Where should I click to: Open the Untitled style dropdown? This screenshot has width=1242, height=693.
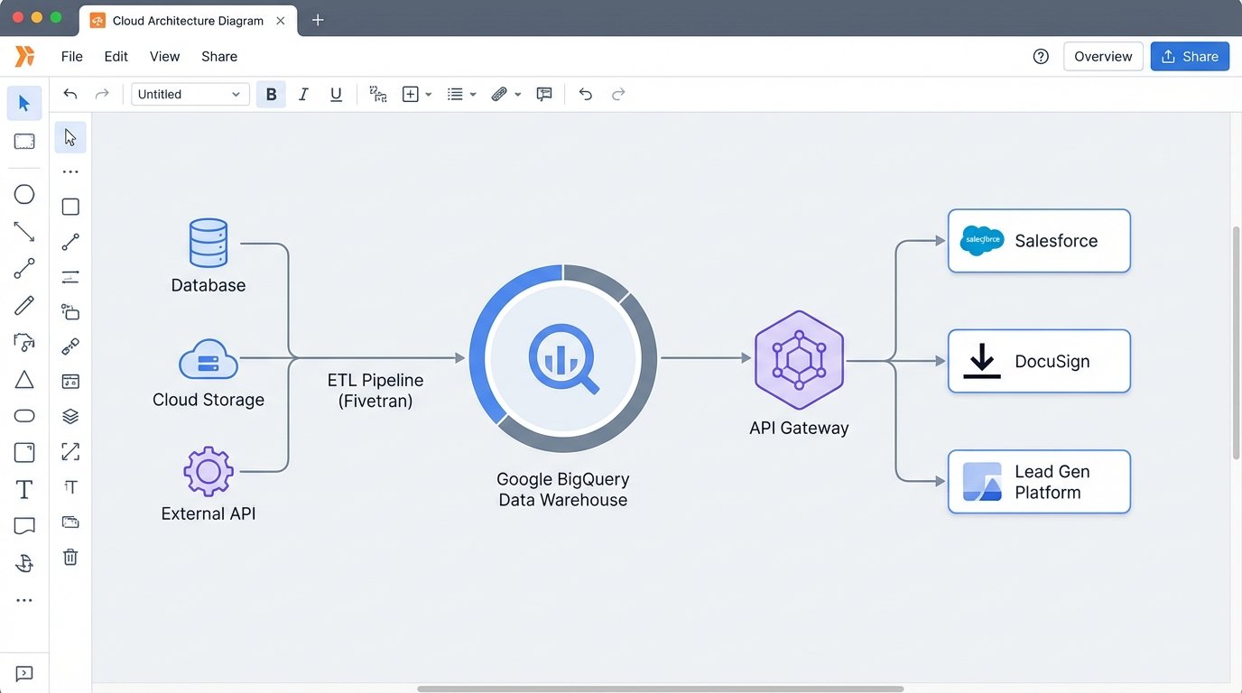[x=190, y=94]
